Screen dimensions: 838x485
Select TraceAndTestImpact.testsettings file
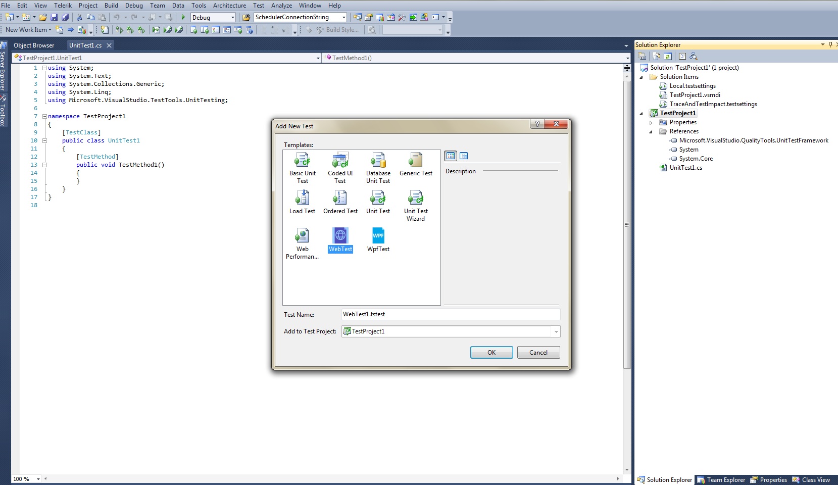click(x=713, y=104)
